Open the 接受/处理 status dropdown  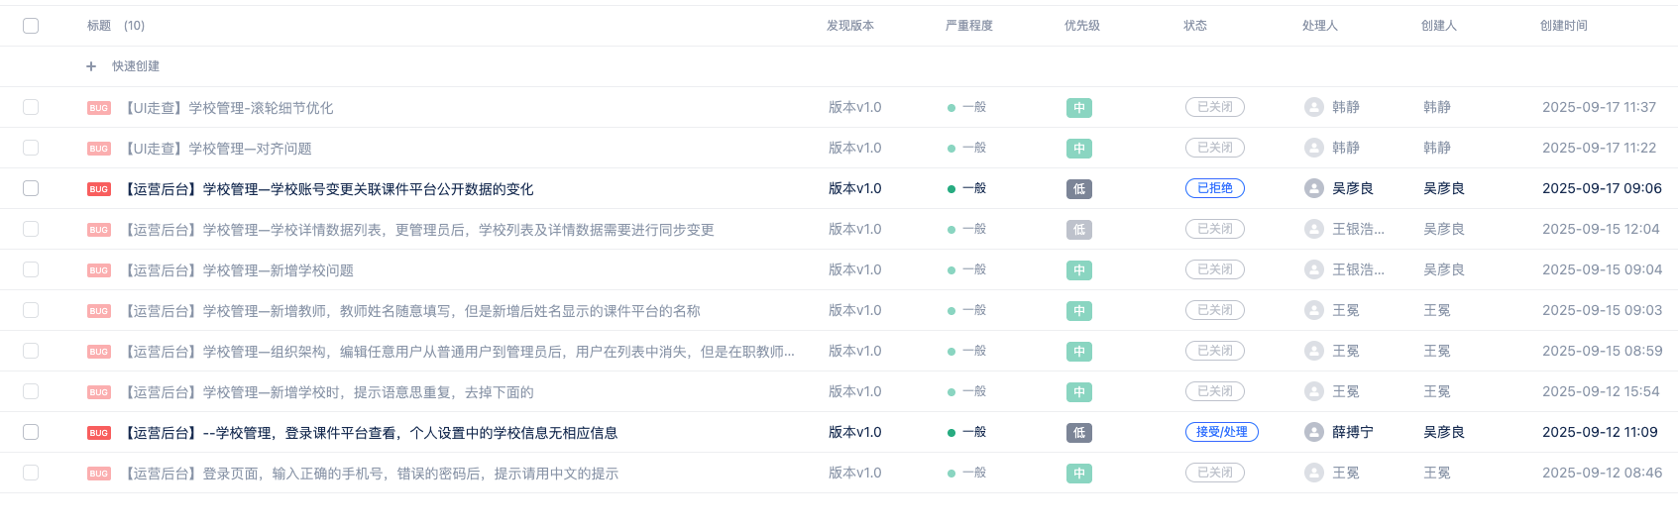(x=1222, y=432)
